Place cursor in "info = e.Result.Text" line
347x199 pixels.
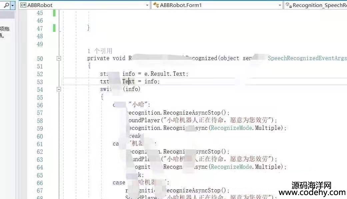click(155, 74)
